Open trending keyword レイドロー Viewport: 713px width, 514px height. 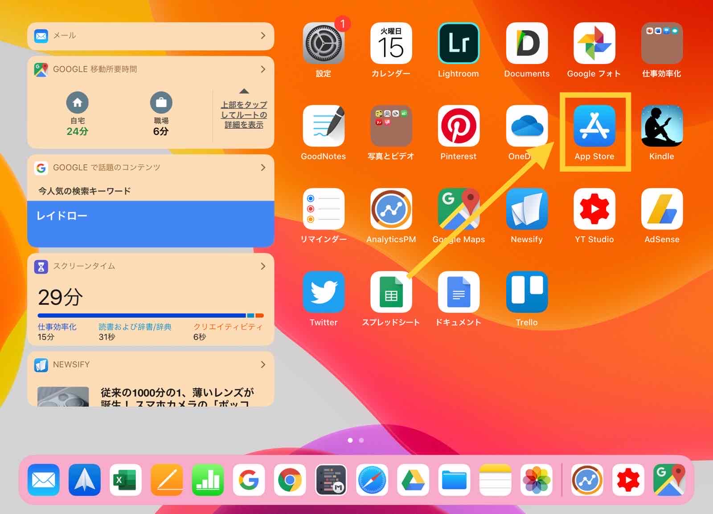[151, 223]
